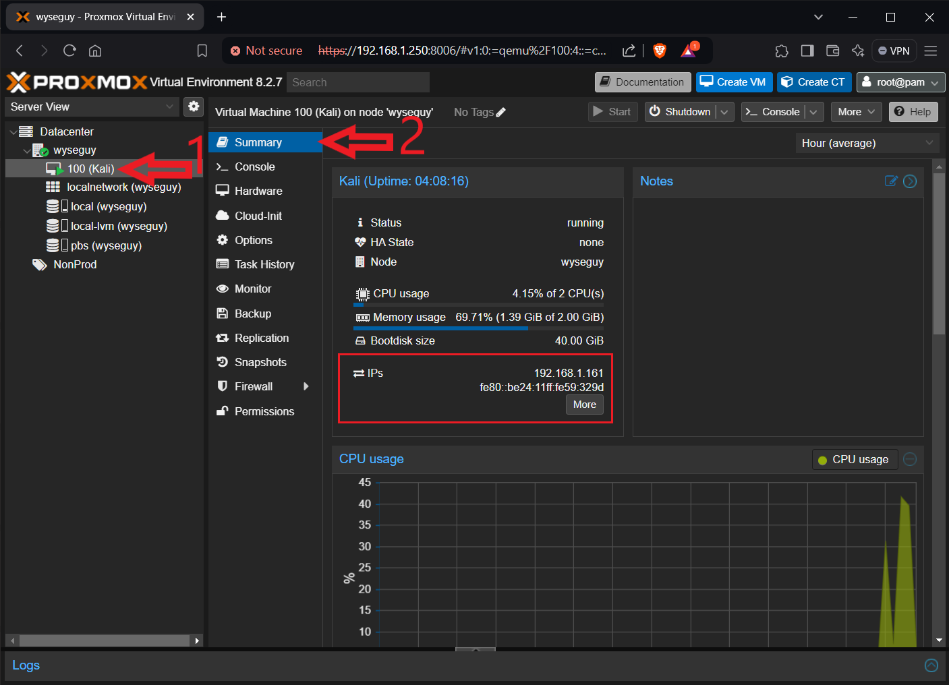Reload the browser page

click(69, 51)
